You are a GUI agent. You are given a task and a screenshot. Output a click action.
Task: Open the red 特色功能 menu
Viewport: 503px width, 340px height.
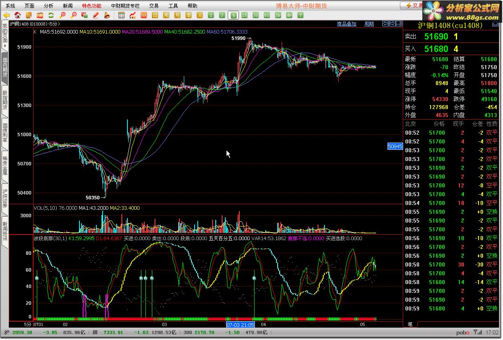click(92, 6)
